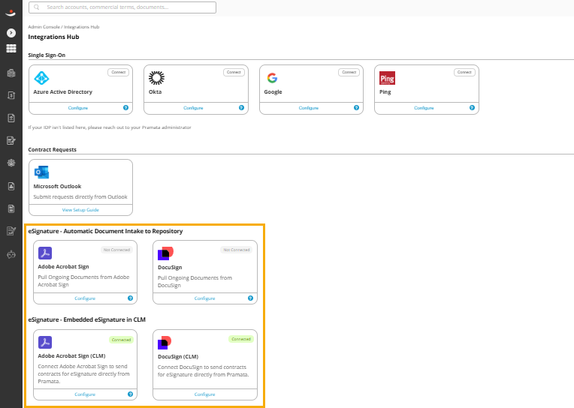The image size is (574, 408).
Task: Open Configure for Azure Active Directory
Action: 78,108
